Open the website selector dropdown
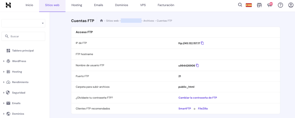This screenshot has width=295, height=118. pyautogui.click(x=23, y=23)
